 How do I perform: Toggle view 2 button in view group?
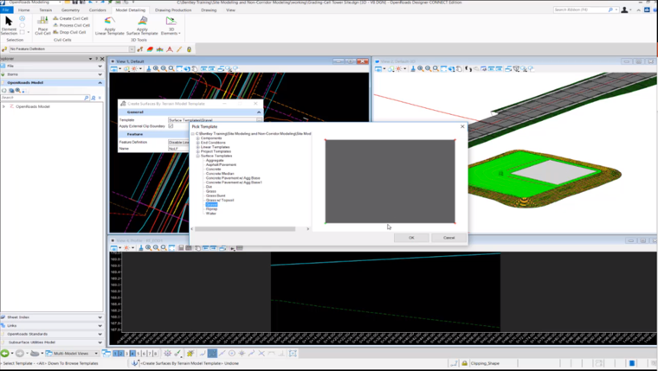(121, 354)
